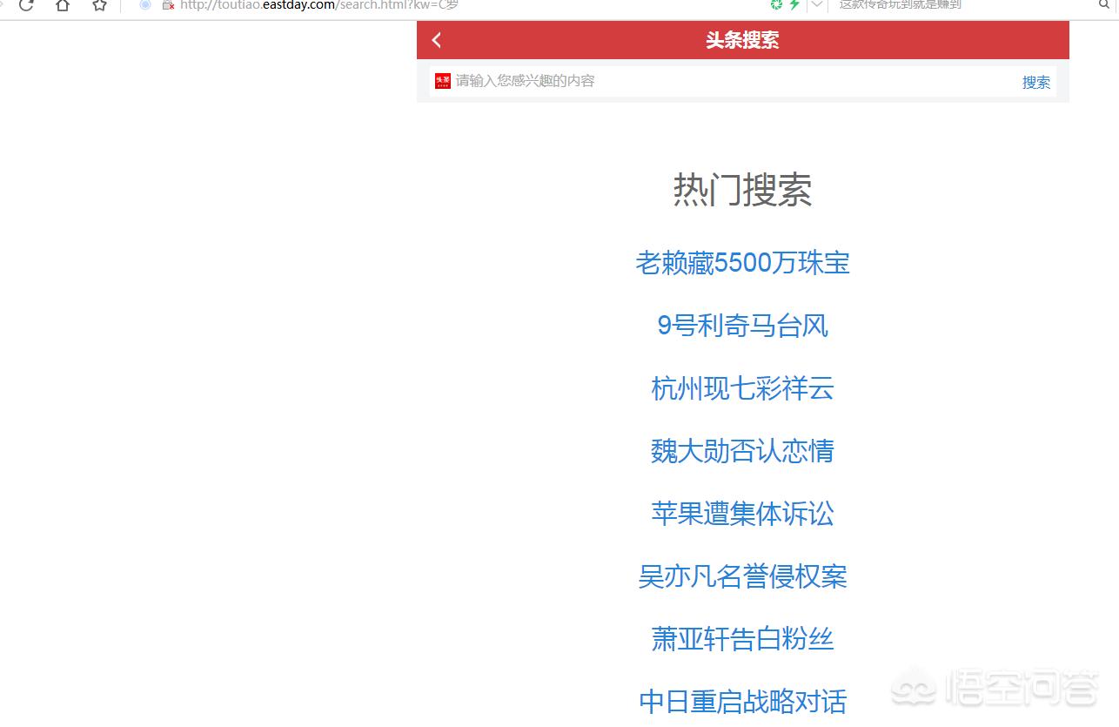Open the address bar dropdown chevron
The height and width of the screenshot is (727, 1119).
(816, 4)
